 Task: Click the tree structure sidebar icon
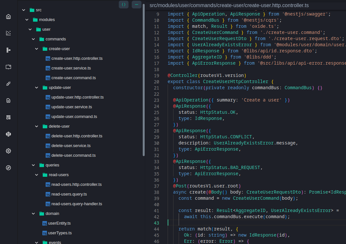point(8,50)
